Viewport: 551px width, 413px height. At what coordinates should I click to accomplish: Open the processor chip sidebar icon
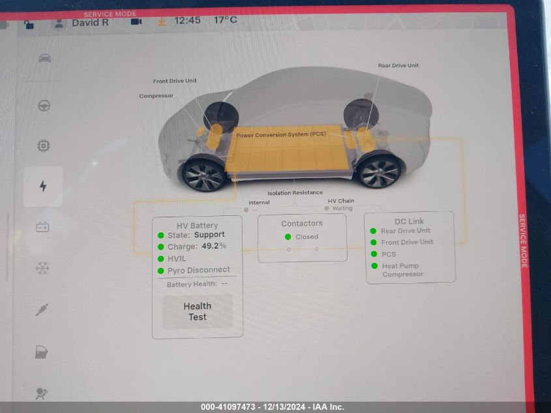43,146
